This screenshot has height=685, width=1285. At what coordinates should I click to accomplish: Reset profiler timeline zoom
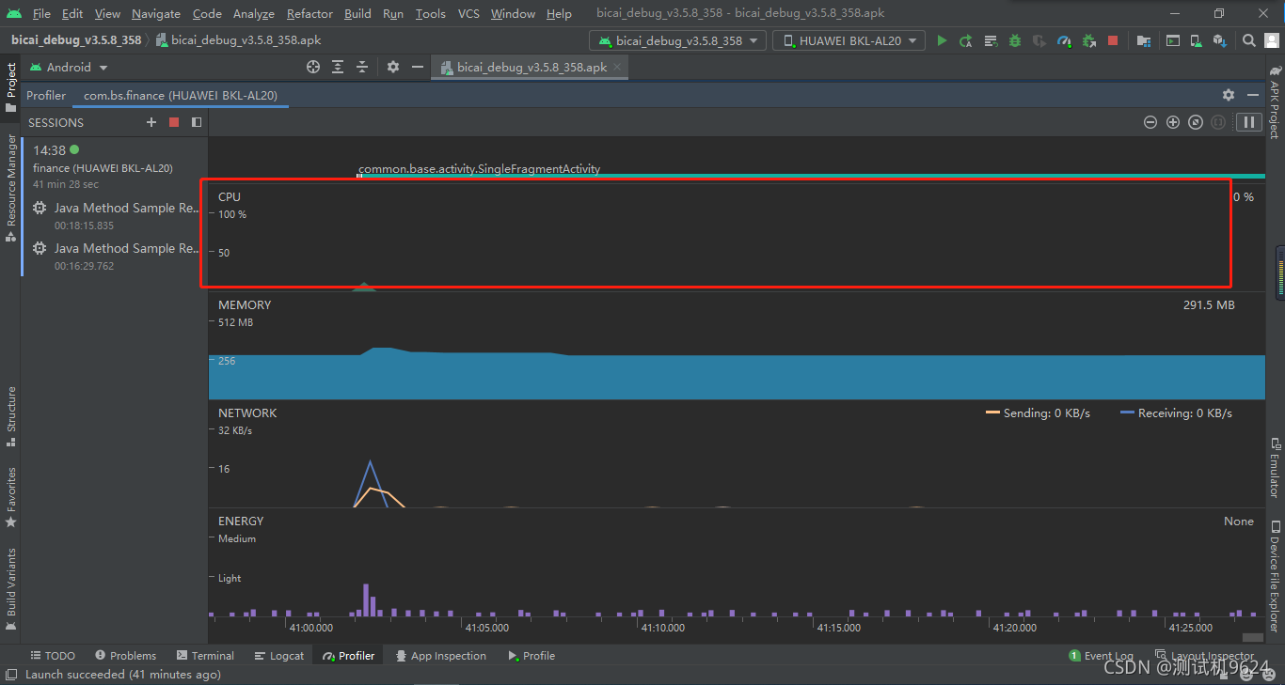tap(1196, 122)
